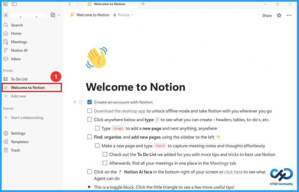Click the Trash bin icon
The height and width of the screenshot is (192, 299).
tap(6, 150)
